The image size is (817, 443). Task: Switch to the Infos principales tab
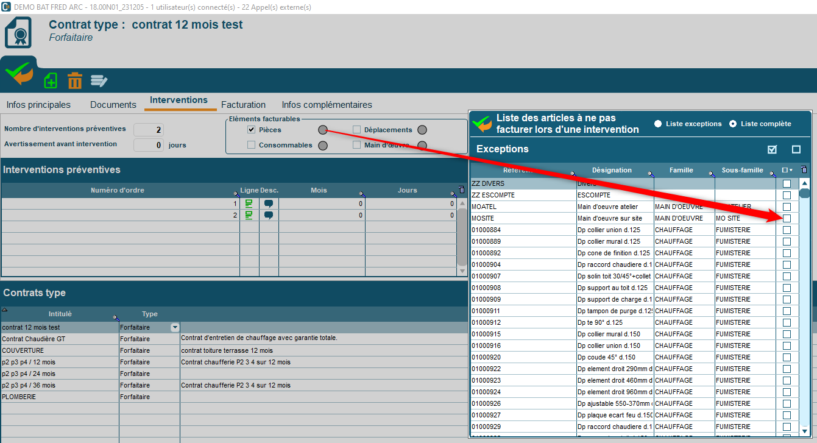(38, 105)
